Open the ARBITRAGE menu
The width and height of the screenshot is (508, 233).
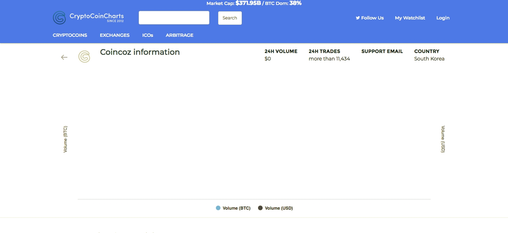(180, 35)
